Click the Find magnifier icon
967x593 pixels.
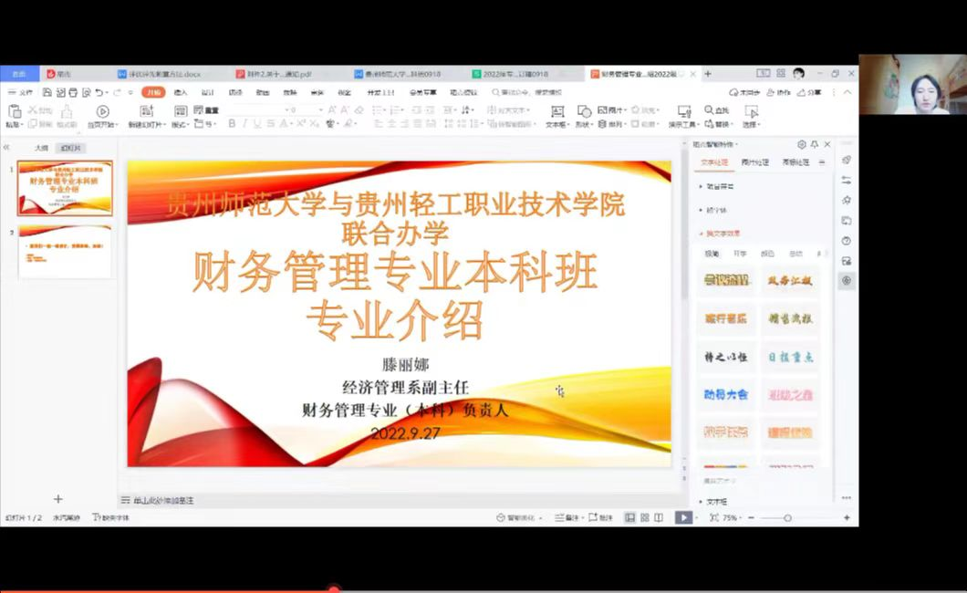[709, 109]
